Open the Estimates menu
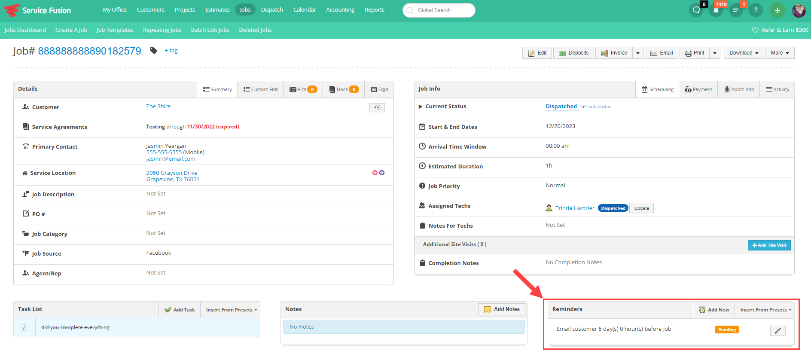Screen dimensions: 811x357 [217, 9]
